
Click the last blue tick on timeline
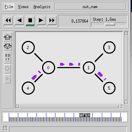coord(120,117)
